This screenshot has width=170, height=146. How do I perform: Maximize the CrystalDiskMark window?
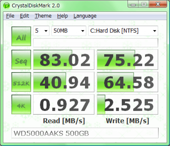[144, 4]
